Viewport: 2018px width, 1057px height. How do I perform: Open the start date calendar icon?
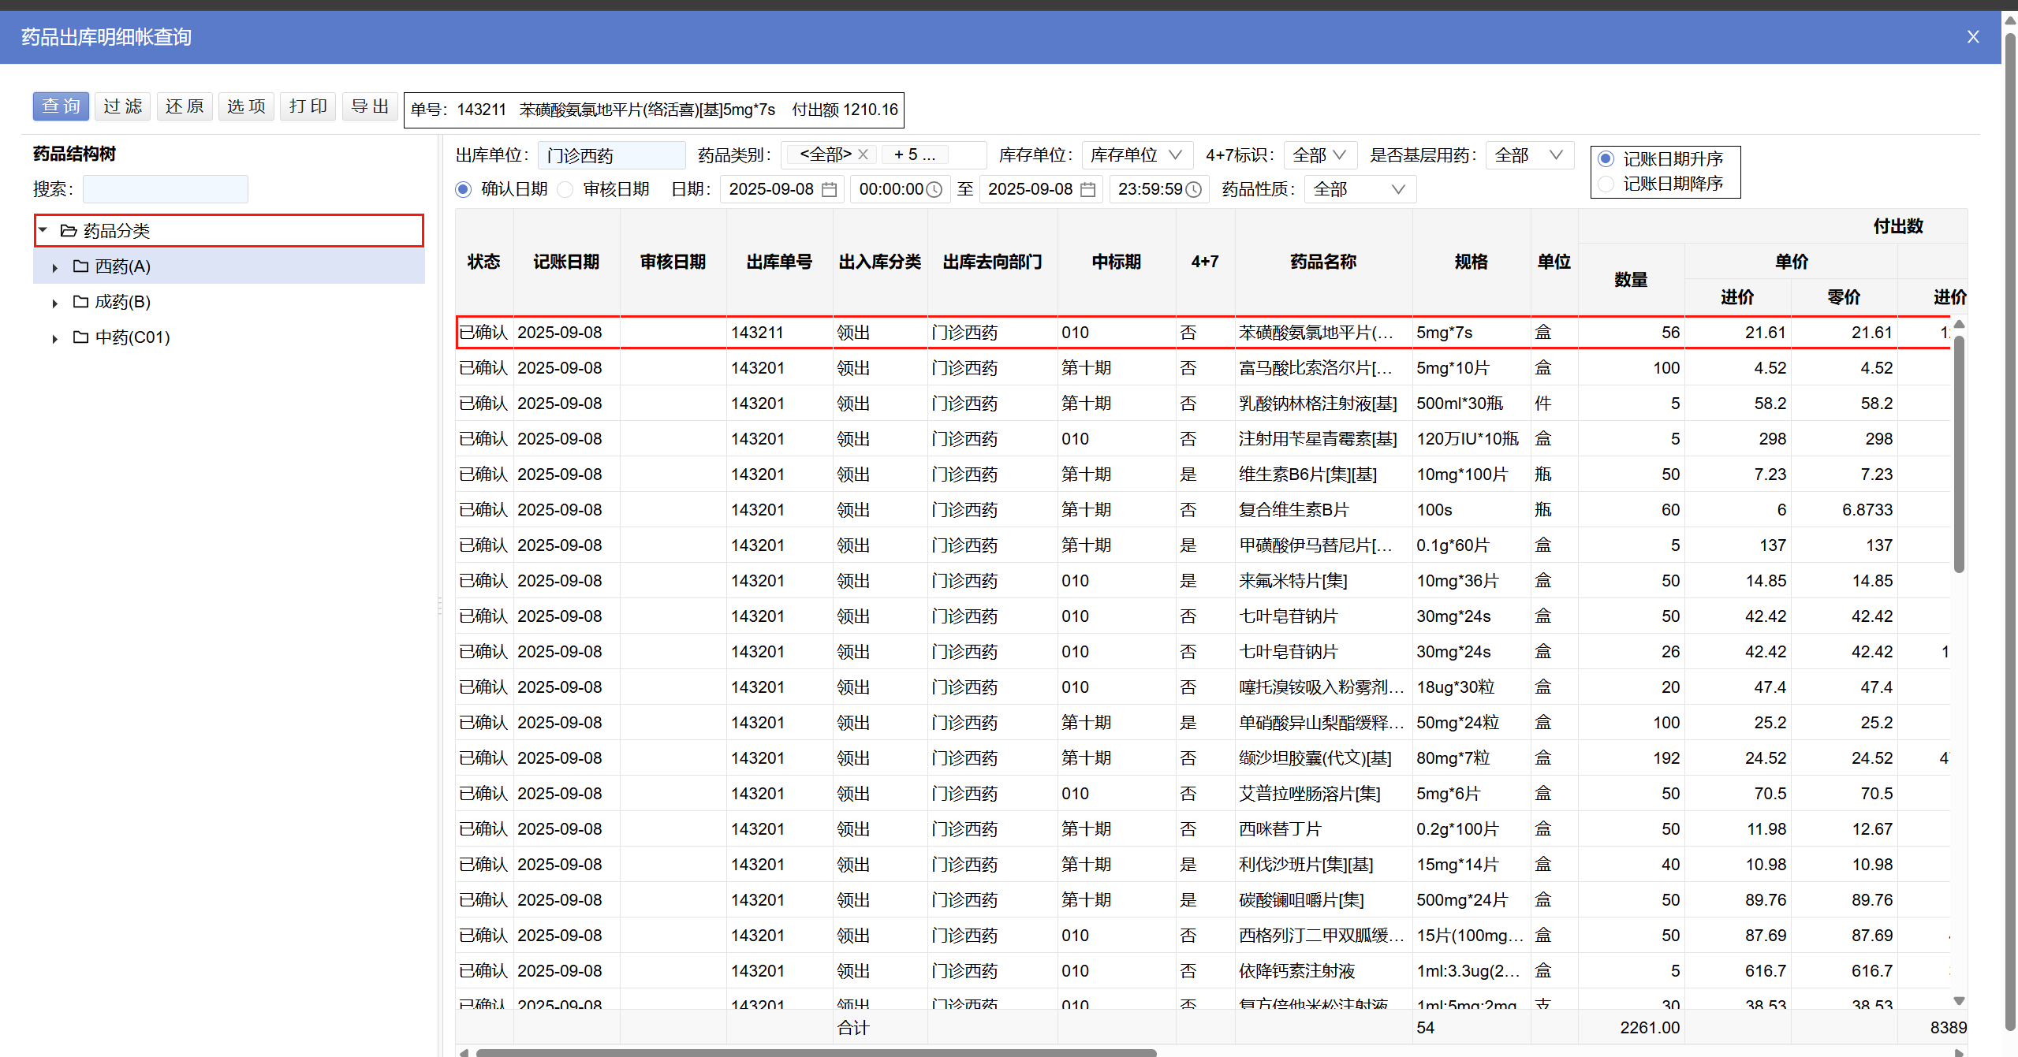point(829,189)
